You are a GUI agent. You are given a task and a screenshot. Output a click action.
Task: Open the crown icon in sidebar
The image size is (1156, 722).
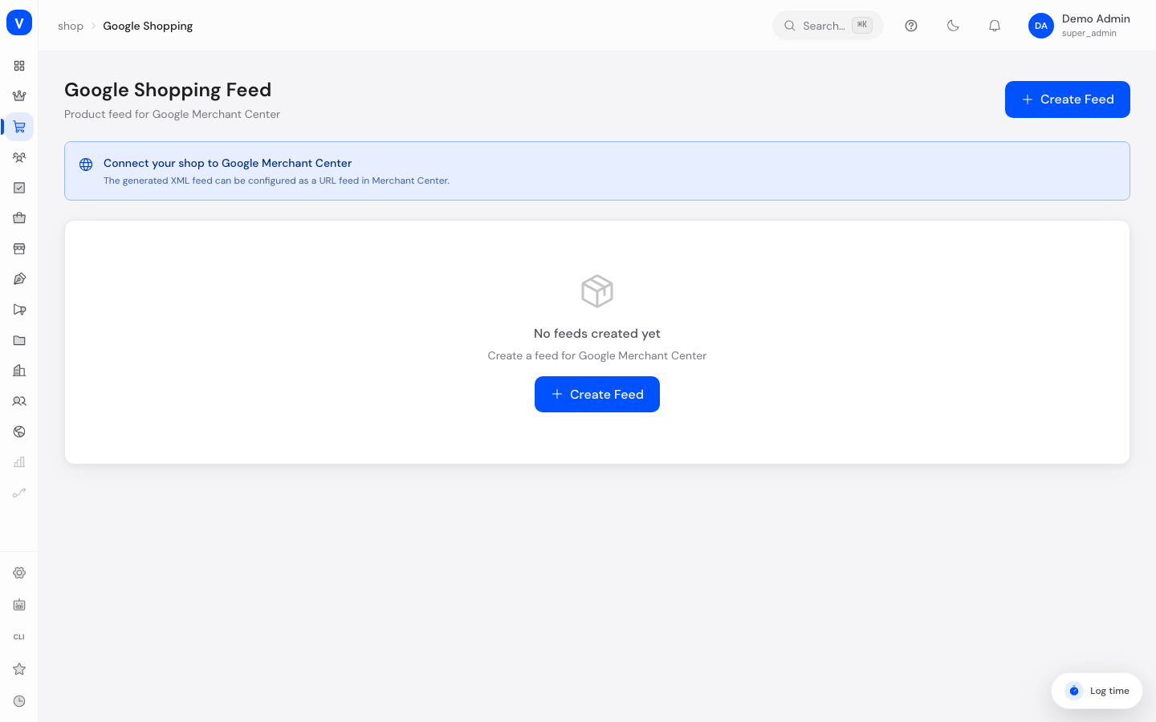pos(19,96)
